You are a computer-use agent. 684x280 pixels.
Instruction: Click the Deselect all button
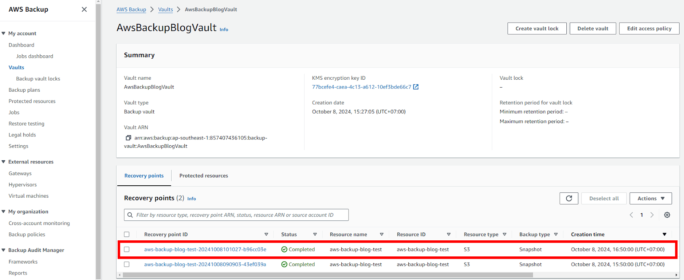604,198
